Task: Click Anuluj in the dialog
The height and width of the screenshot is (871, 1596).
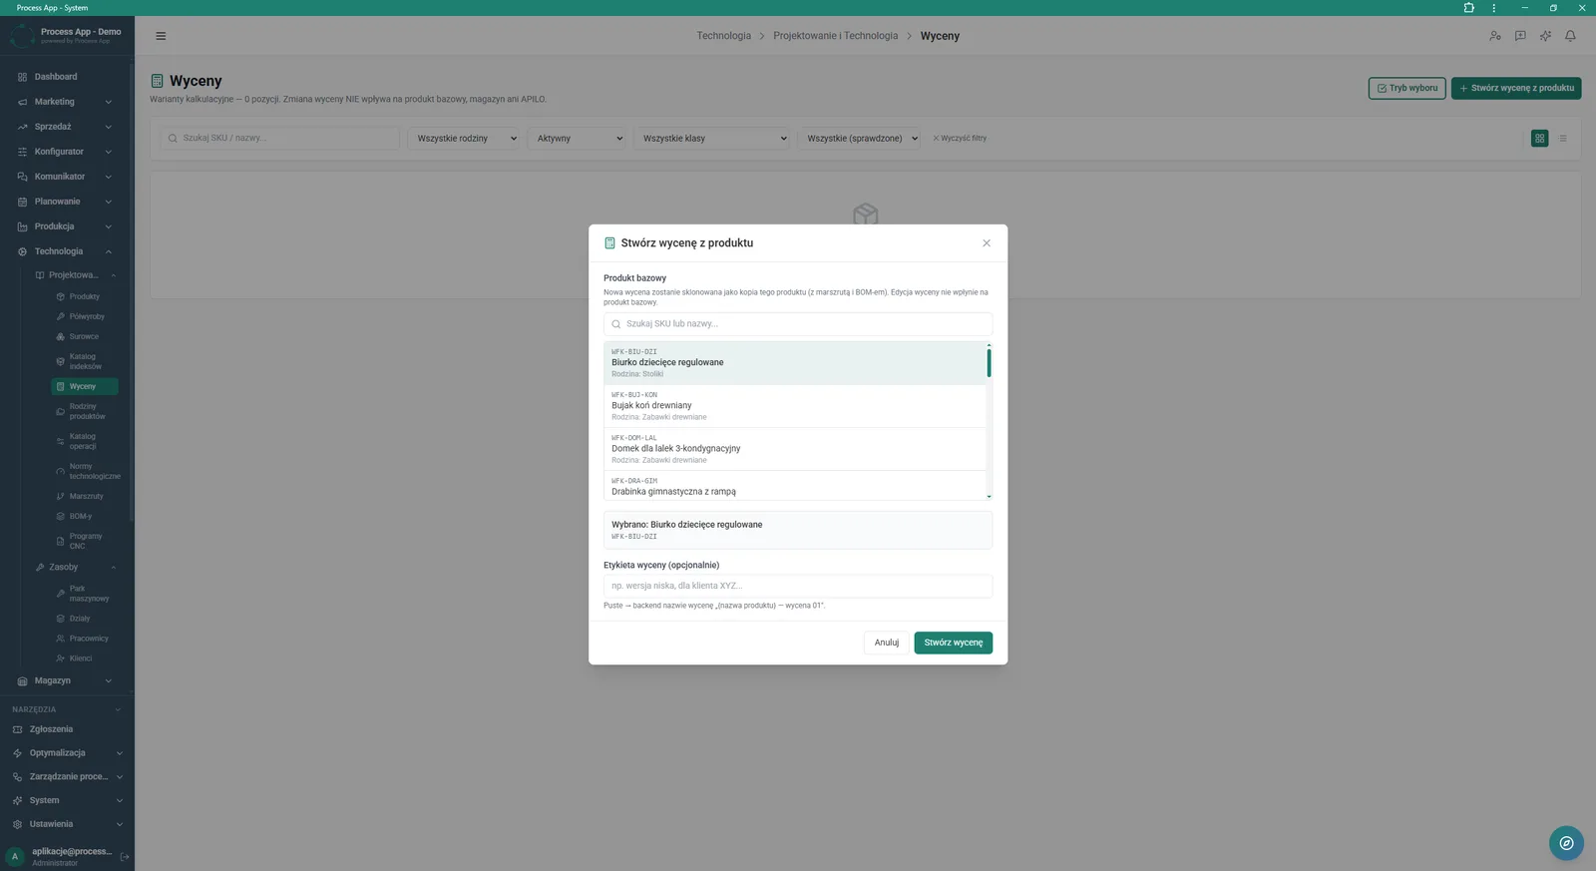Action: (x=887, y=643)
